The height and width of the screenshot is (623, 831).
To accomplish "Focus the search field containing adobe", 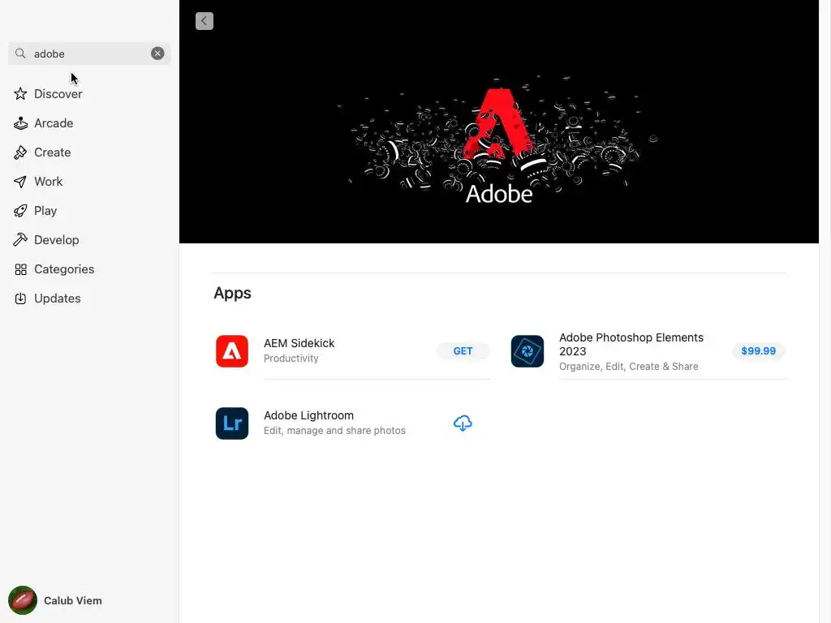I will (x=89, y=54).
